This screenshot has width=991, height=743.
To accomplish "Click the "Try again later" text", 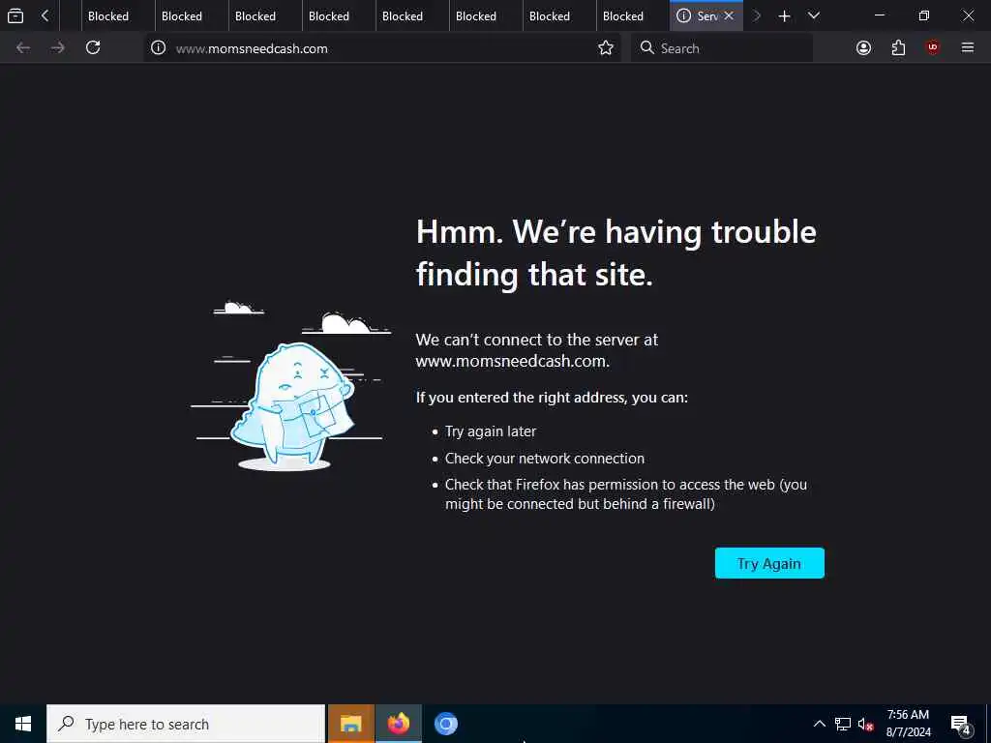I will coord(491,431).
